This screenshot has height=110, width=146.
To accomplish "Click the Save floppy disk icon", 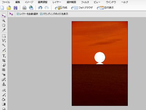I will (x=16, y=8).
